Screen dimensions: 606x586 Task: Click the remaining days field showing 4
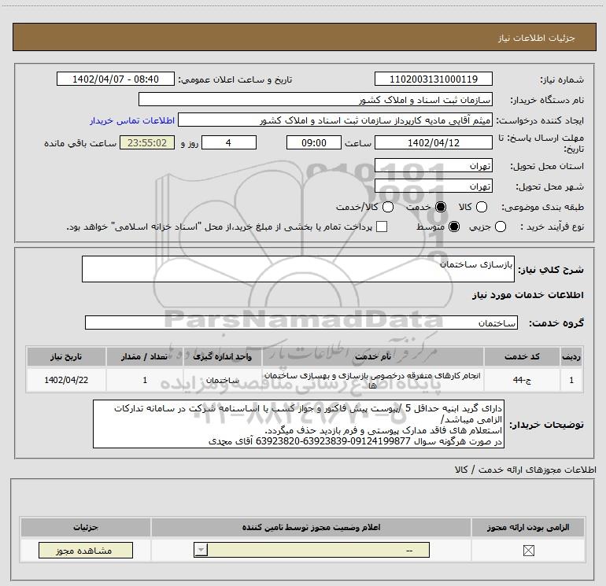pyautogui.click(x=229, y=142)
